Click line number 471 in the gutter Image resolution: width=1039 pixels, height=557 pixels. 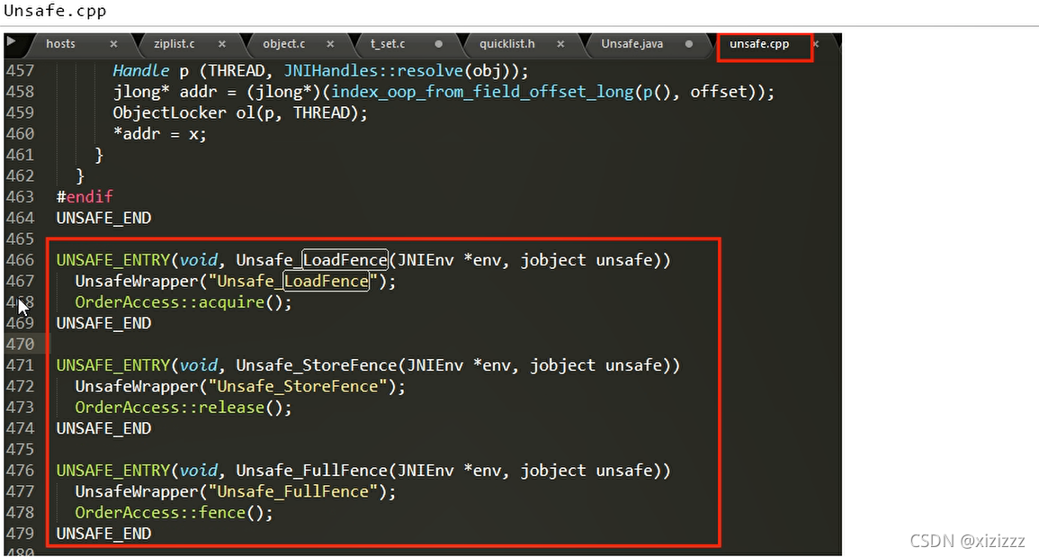tap(20, 365)
